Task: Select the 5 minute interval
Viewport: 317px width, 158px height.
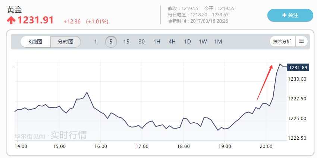Action: [111, 42]
